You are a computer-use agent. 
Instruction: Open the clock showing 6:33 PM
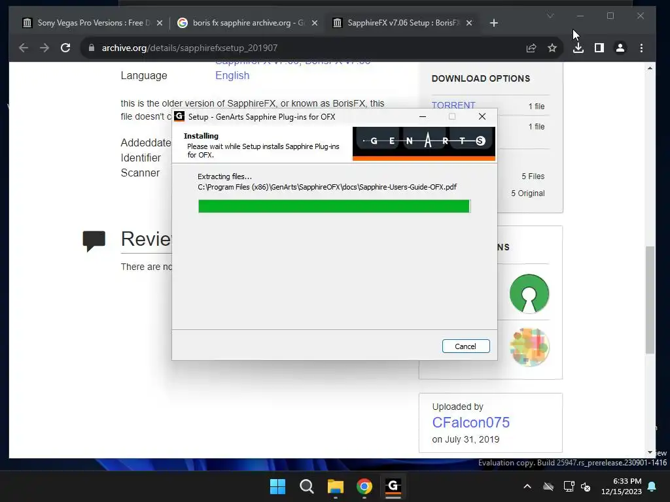(622, 486)
